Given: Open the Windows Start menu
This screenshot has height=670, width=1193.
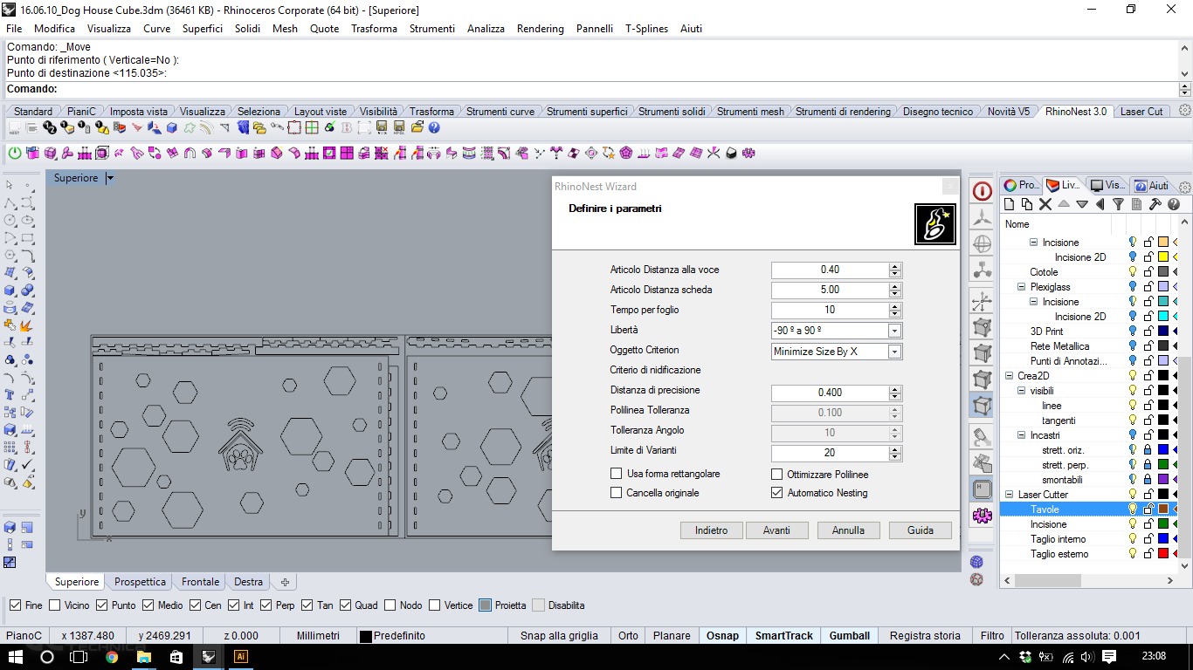Looking at the screenshot, I should (15, 656).
